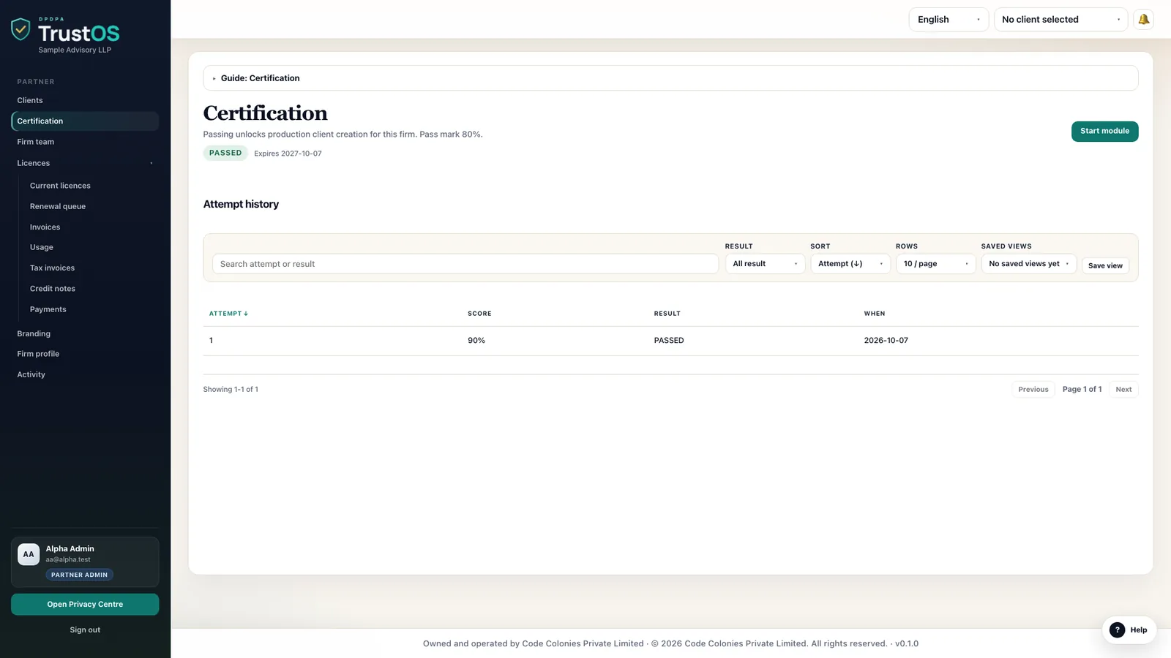Click the PARTNER ADMIN role badge

(x=79, y=575)
